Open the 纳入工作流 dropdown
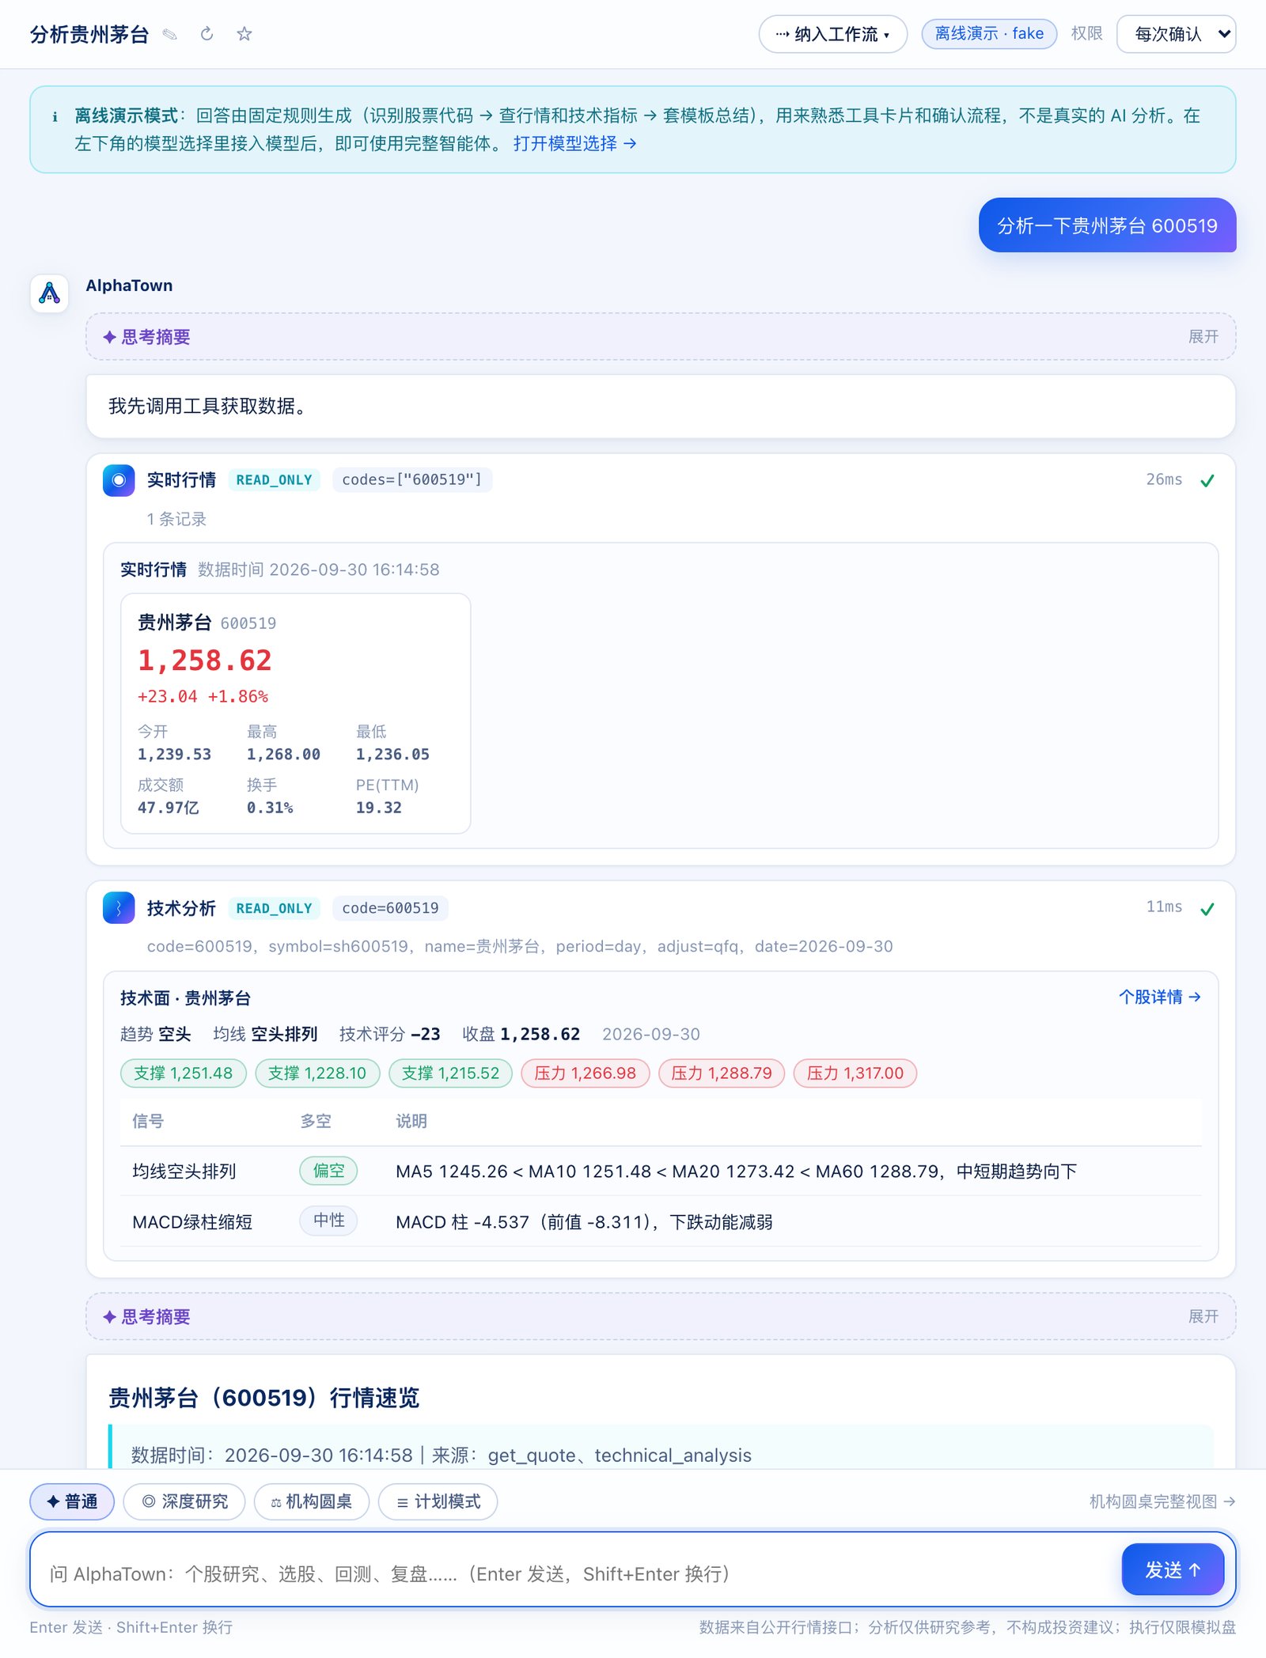The height and width of the screenshot is (1658, 1266). pyautogui.click(x=832, y=34)
